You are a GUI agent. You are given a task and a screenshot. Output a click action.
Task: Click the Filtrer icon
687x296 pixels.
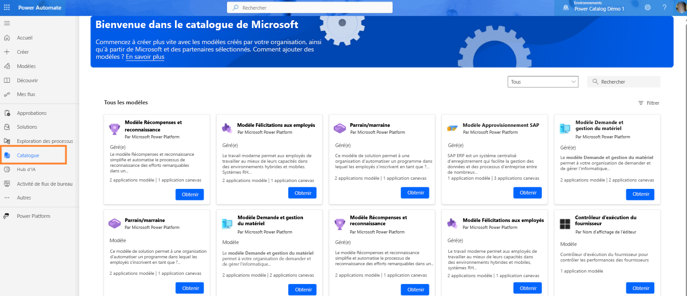click(x=640, y=103)
